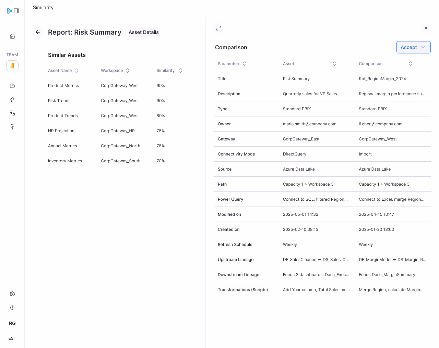Viewport: 439px width, 348px height.
Task: Click the Rpt_RegionMargin_2024 title value
Action: coord(382,79)
